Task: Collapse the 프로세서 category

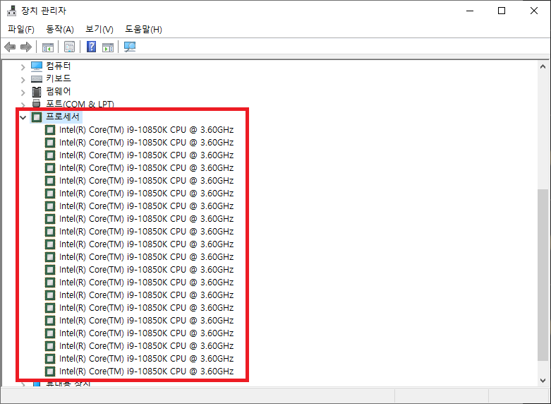Action: click(x=23, y=117)
